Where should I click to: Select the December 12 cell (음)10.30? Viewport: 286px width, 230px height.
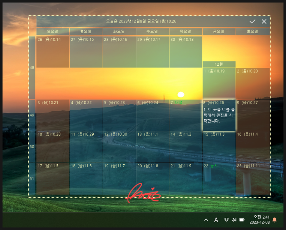click(x=119, y=147)
